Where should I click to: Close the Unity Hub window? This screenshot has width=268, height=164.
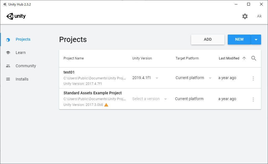point(261,4)
